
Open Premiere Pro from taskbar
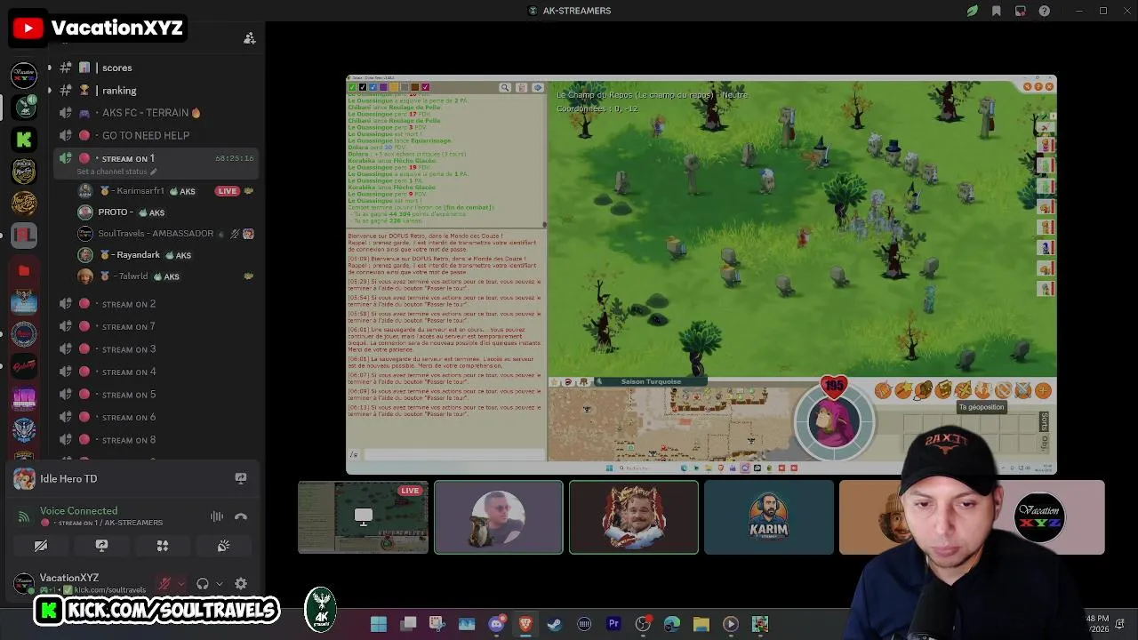point(613,624)
